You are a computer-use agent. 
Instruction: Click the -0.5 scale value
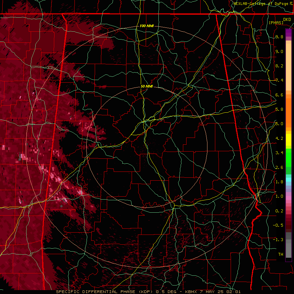278,225
